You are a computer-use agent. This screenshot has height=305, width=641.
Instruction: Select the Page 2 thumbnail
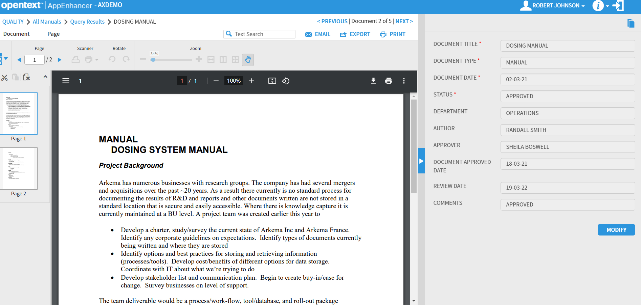pyautogui.click(x=19, y=168)
